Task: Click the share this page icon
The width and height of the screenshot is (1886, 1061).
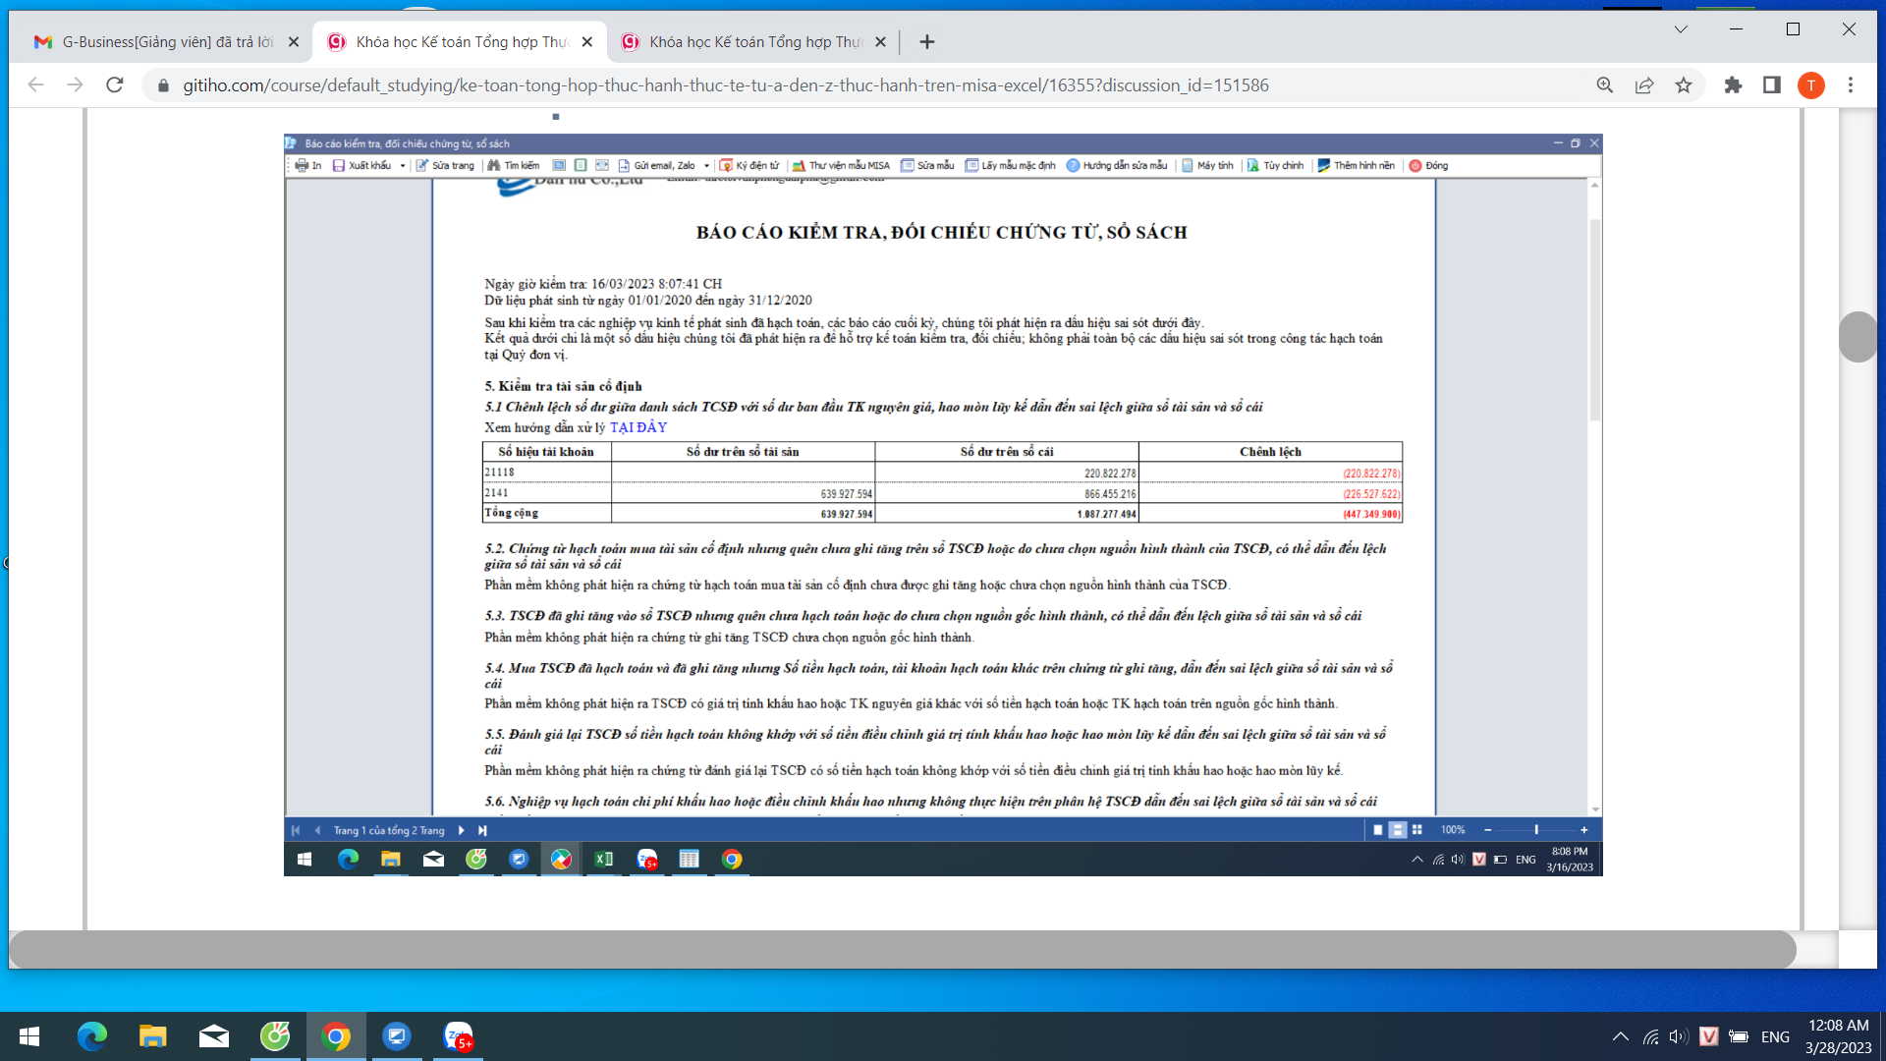Action: (1644, 85)
